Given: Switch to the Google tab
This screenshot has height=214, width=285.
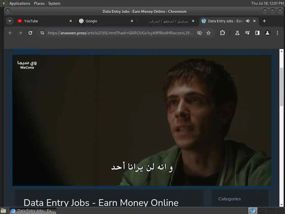Looking at the screenshot, I should point(106,21).
